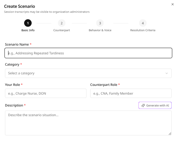Image resolution: width=177 pixels, height=148 pixels.
Task: Open the Select a category dropdown
Action: 88,73
